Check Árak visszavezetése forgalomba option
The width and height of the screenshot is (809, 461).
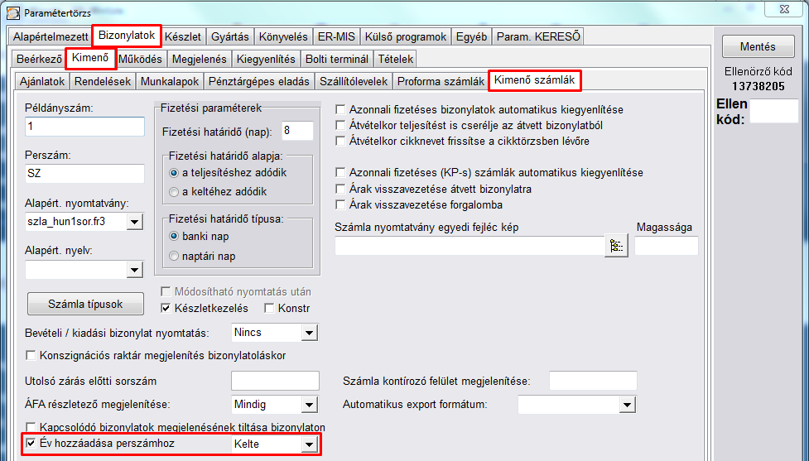340,204
